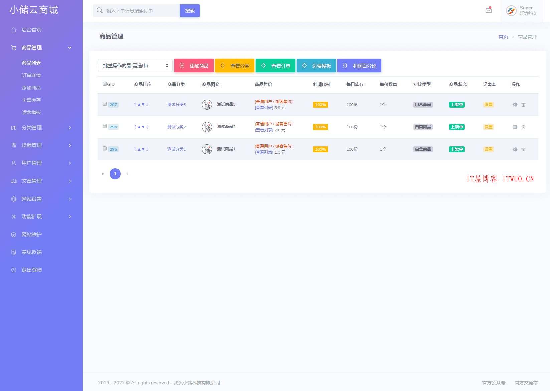The image size is (550, 391).
Task: Open 测试分类2 category link
Action: (x=176, y=127)
